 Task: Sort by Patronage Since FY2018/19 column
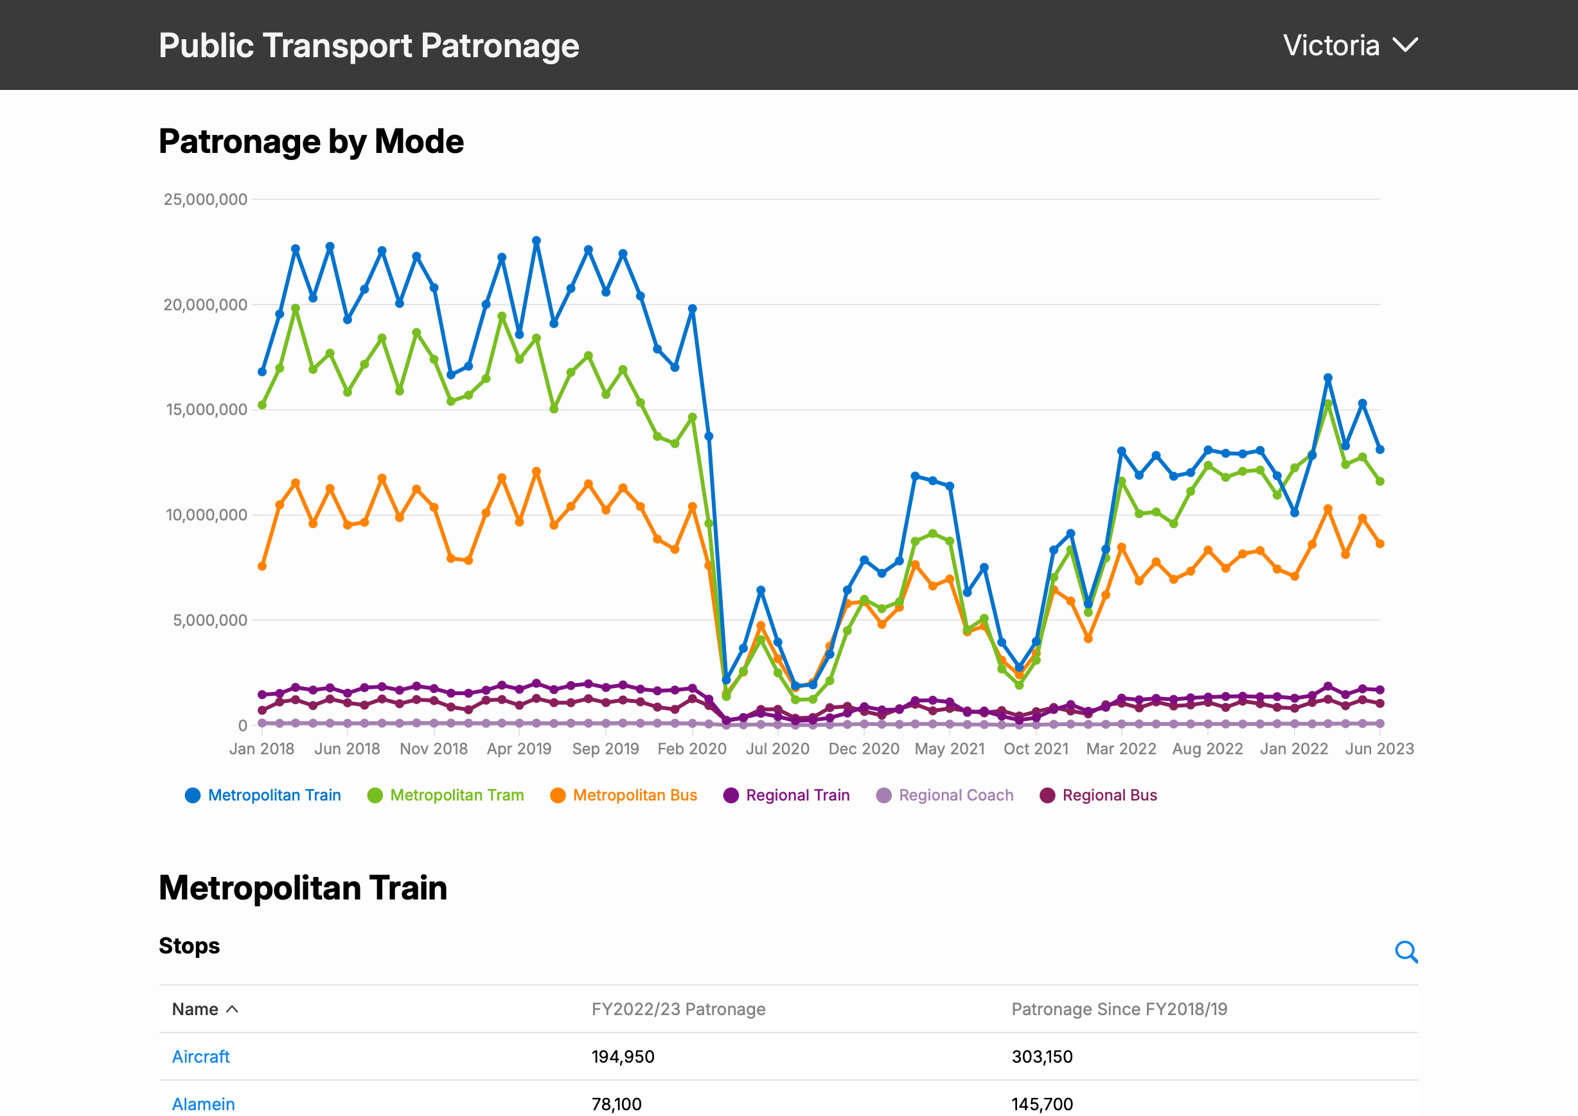click(x=1119, y=1009)
